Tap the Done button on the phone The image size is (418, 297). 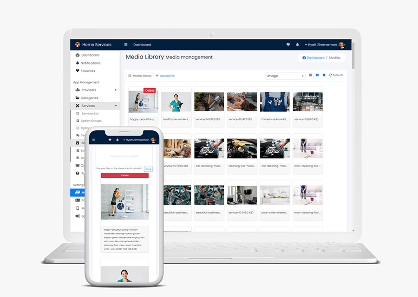[148, 169]
